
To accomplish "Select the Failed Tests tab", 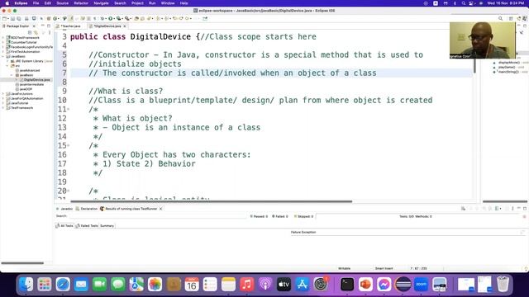I will pos(87,226).
